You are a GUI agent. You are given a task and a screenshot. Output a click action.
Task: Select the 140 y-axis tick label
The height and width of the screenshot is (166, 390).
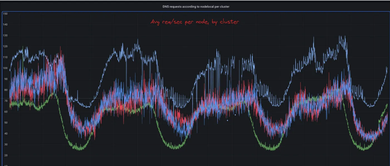coord(5,25)
